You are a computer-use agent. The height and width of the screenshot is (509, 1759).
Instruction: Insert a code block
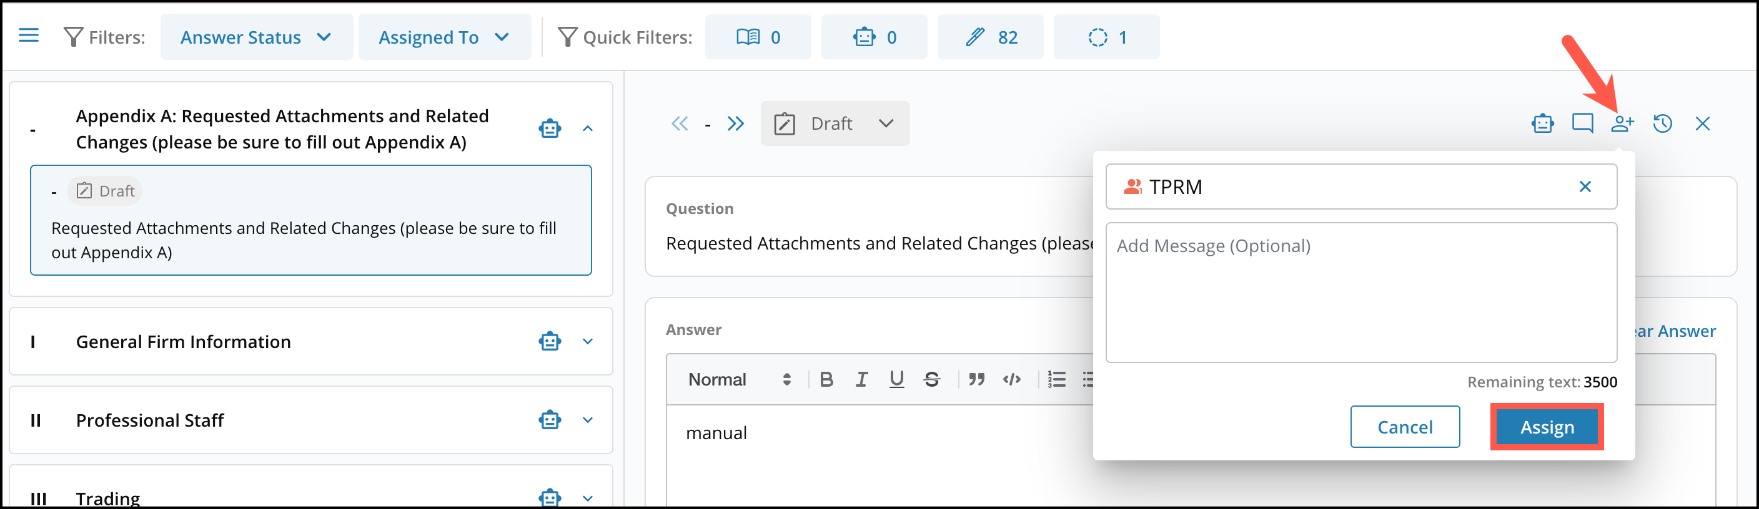1012,379
